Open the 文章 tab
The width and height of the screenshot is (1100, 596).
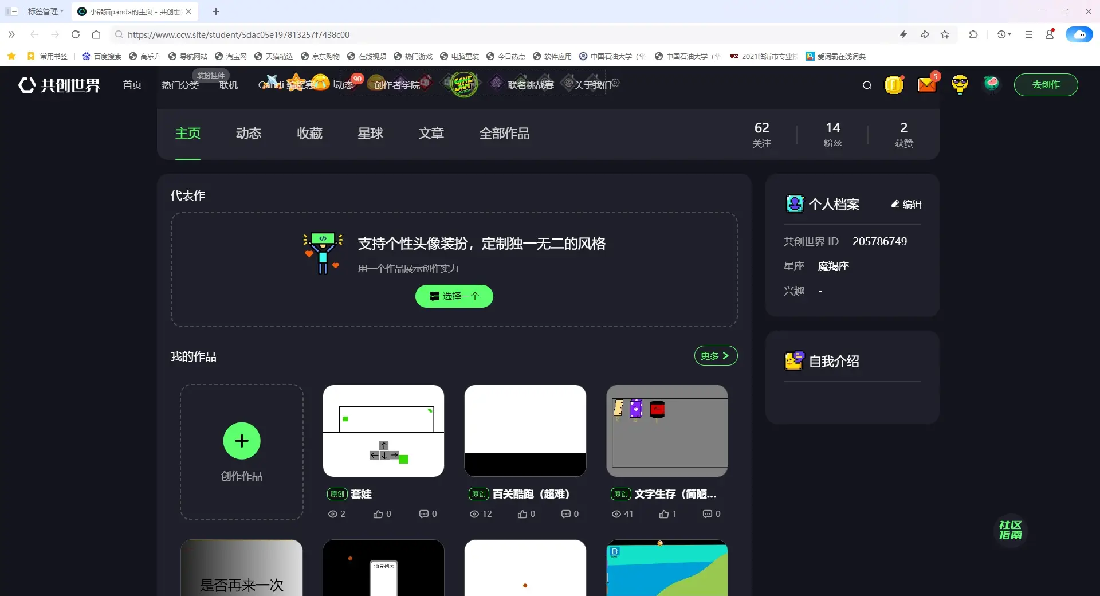pos(431,134)
